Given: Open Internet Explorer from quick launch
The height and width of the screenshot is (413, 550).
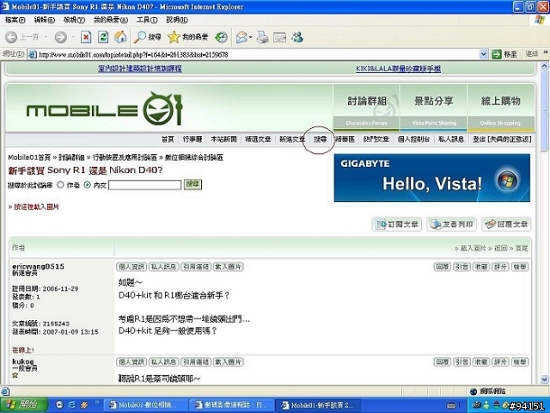Looking at the screenshot, I should pos(71,405).
